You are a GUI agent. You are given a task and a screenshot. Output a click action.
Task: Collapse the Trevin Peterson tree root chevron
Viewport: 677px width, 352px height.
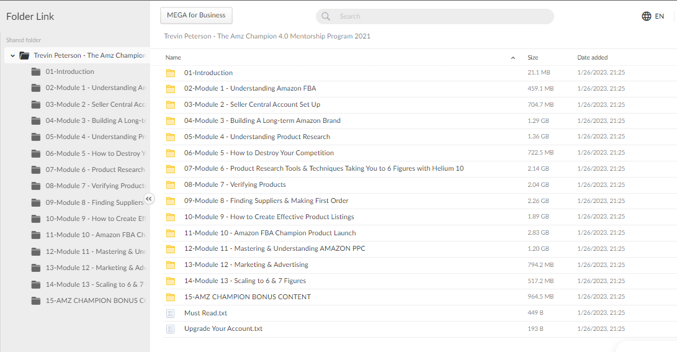12,55
